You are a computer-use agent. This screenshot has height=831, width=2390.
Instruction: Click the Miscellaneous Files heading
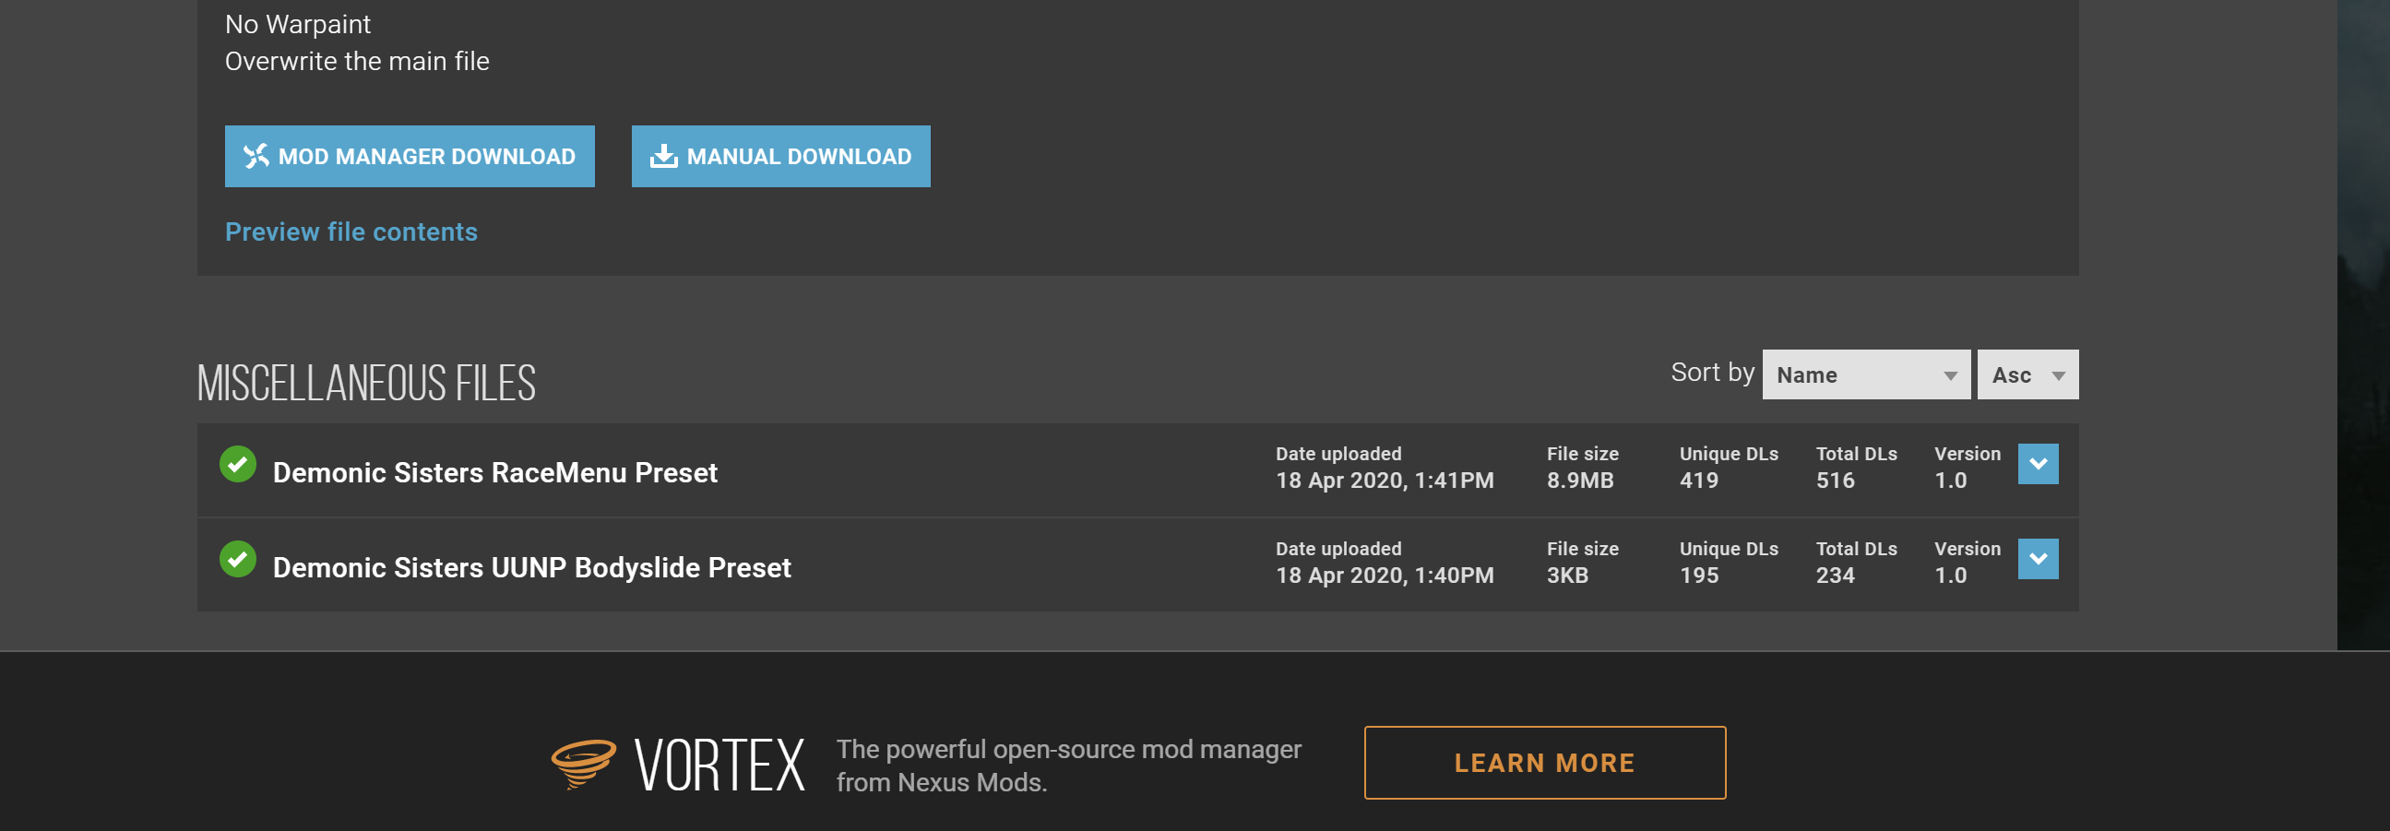366,383
